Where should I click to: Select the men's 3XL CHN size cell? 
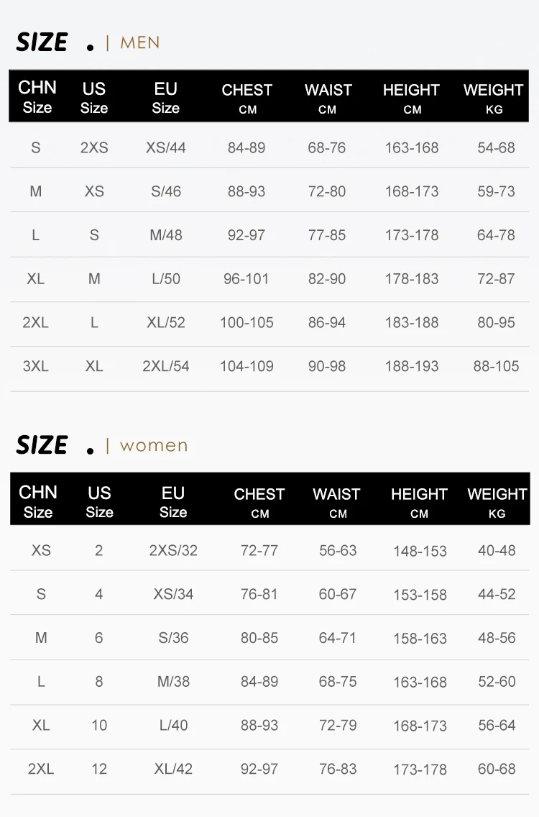point(36,366)
